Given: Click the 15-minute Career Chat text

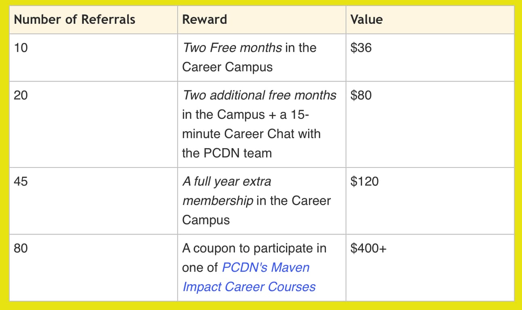Looking at the screenshot, I should [251, 134].
